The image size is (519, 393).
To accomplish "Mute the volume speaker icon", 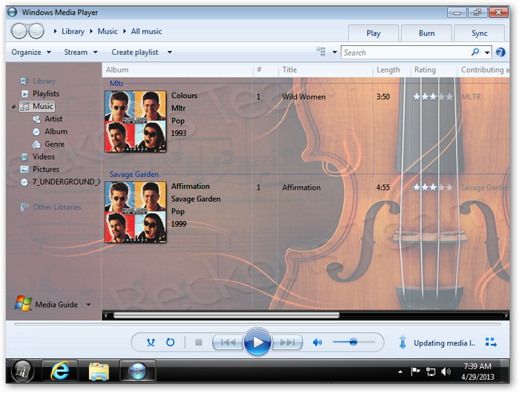I will point(317,343).
